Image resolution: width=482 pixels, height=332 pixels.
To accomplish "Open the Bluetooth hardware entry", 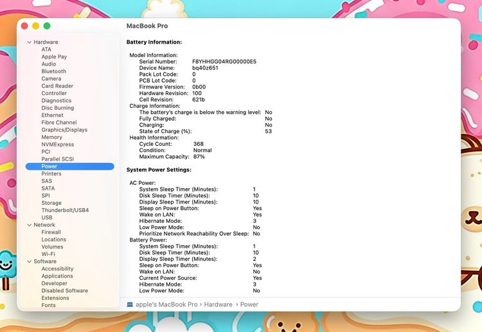I will click(54, 71).
